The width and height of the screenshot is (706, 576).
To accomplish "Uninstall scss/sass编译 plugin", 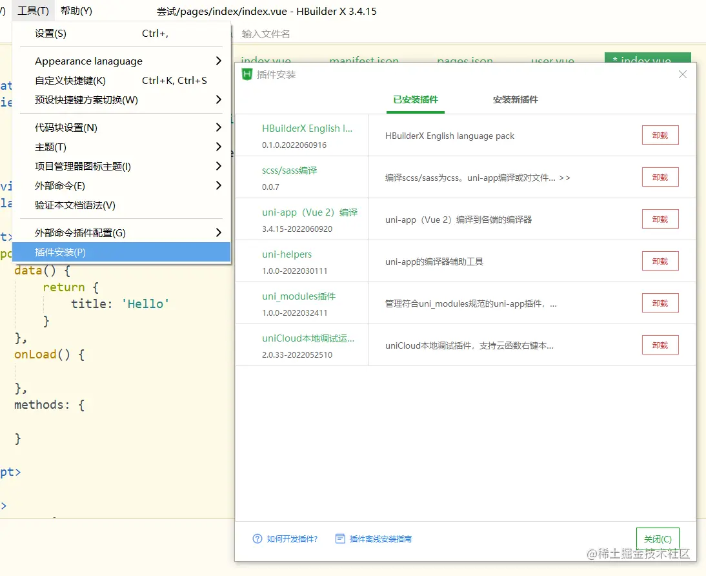I will tap(660, 177).
